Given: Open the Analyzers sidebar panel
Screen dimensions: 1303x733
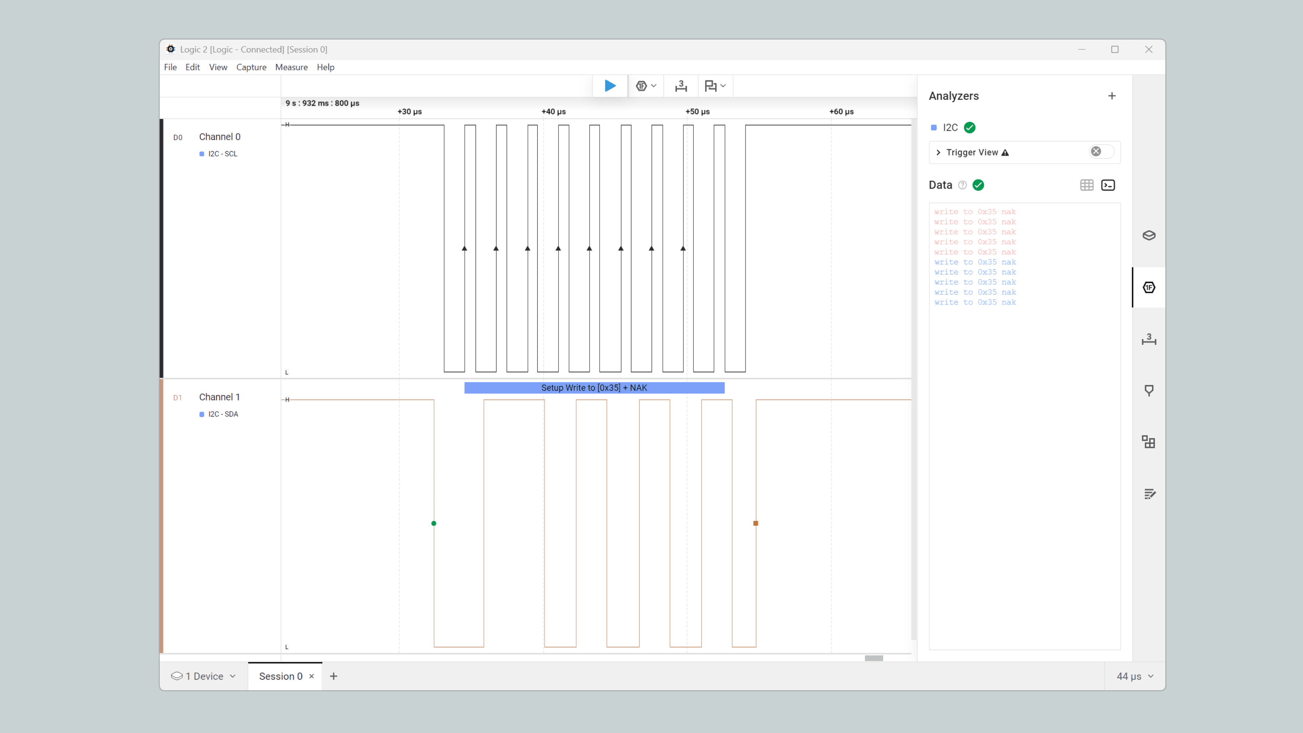Looking at the screenshot, I should 1149,287.
